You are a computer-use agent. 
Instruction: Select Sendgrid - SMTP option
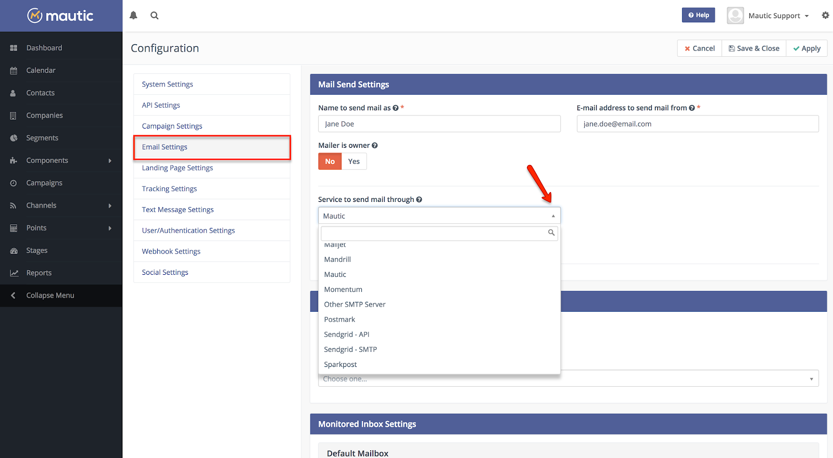(x=439, y=350)
